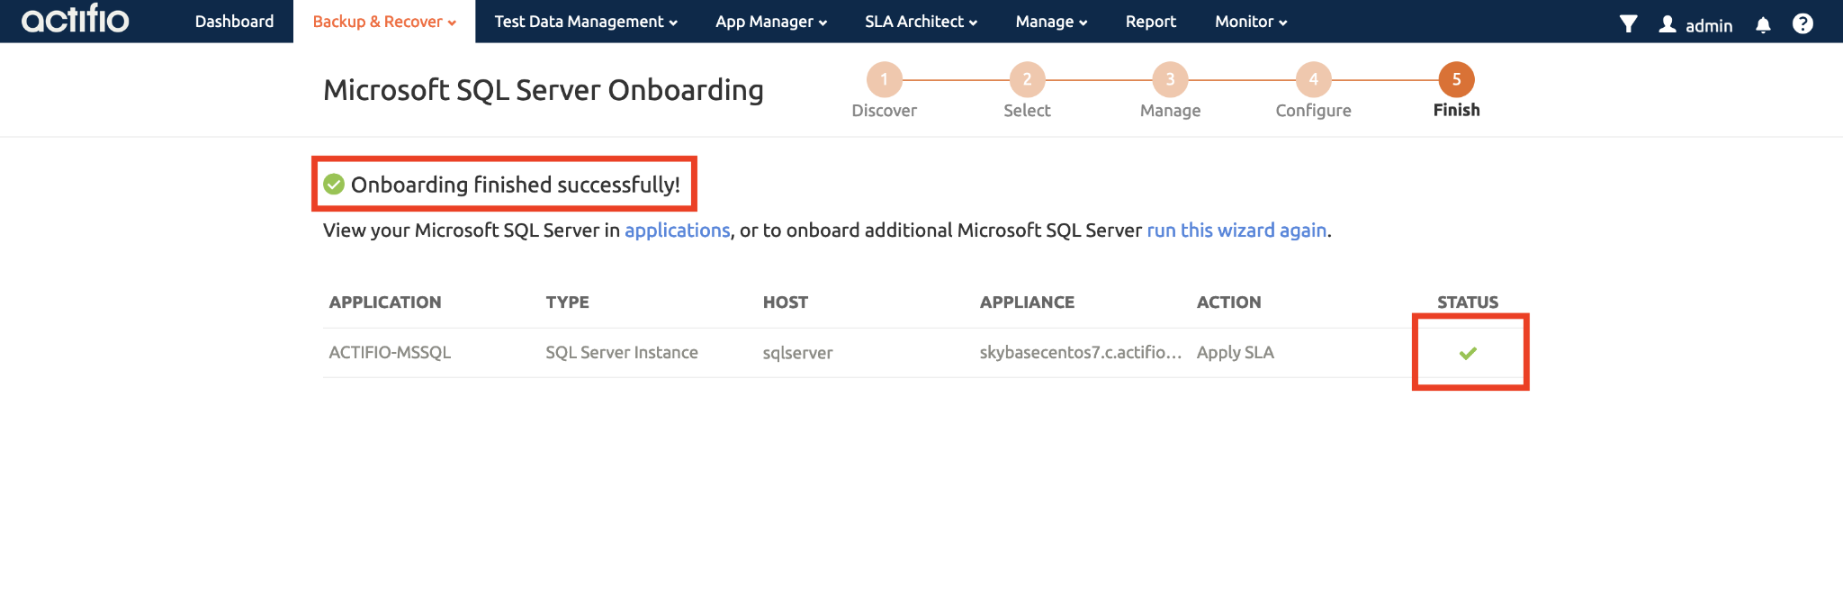Image resolution: width=1843 pixels, height=605 pixels.
Task: Click the Onboarding finished successfully message
Action: click(x=516, y=185)
